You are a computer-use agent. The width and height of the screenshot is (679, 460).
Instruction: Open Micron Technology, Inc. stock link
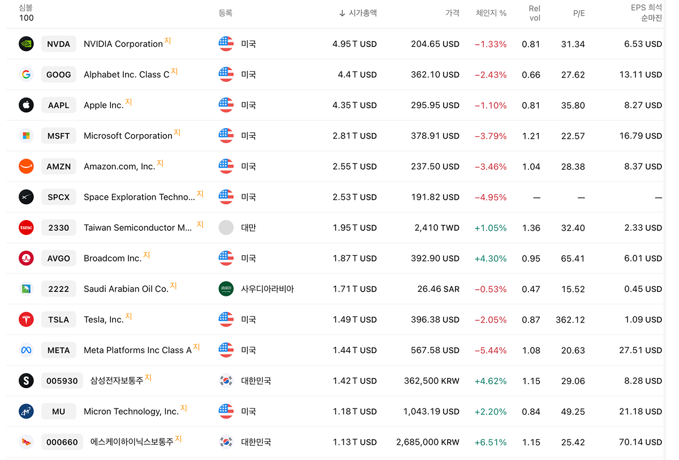(x=131, y=412)
